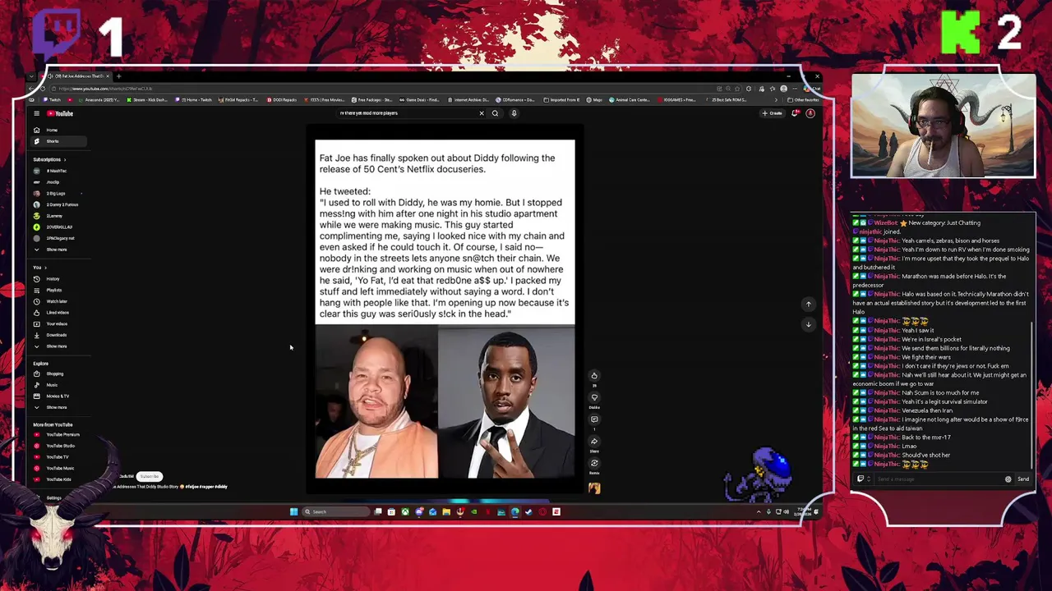Open Music under Explore

[59, 385]
